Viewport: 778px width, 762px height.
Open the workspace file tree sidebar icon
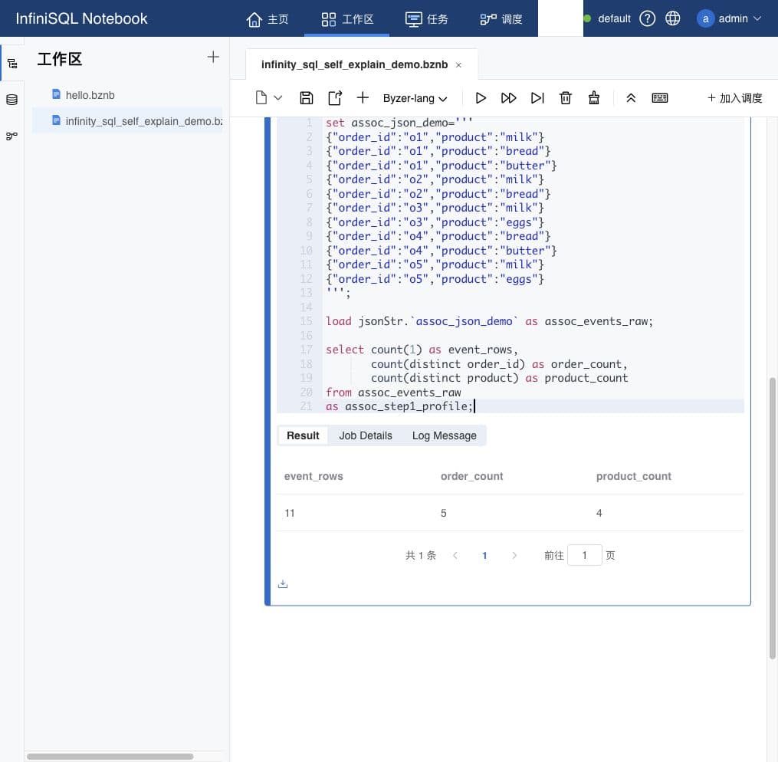click(x=12, y=64)
